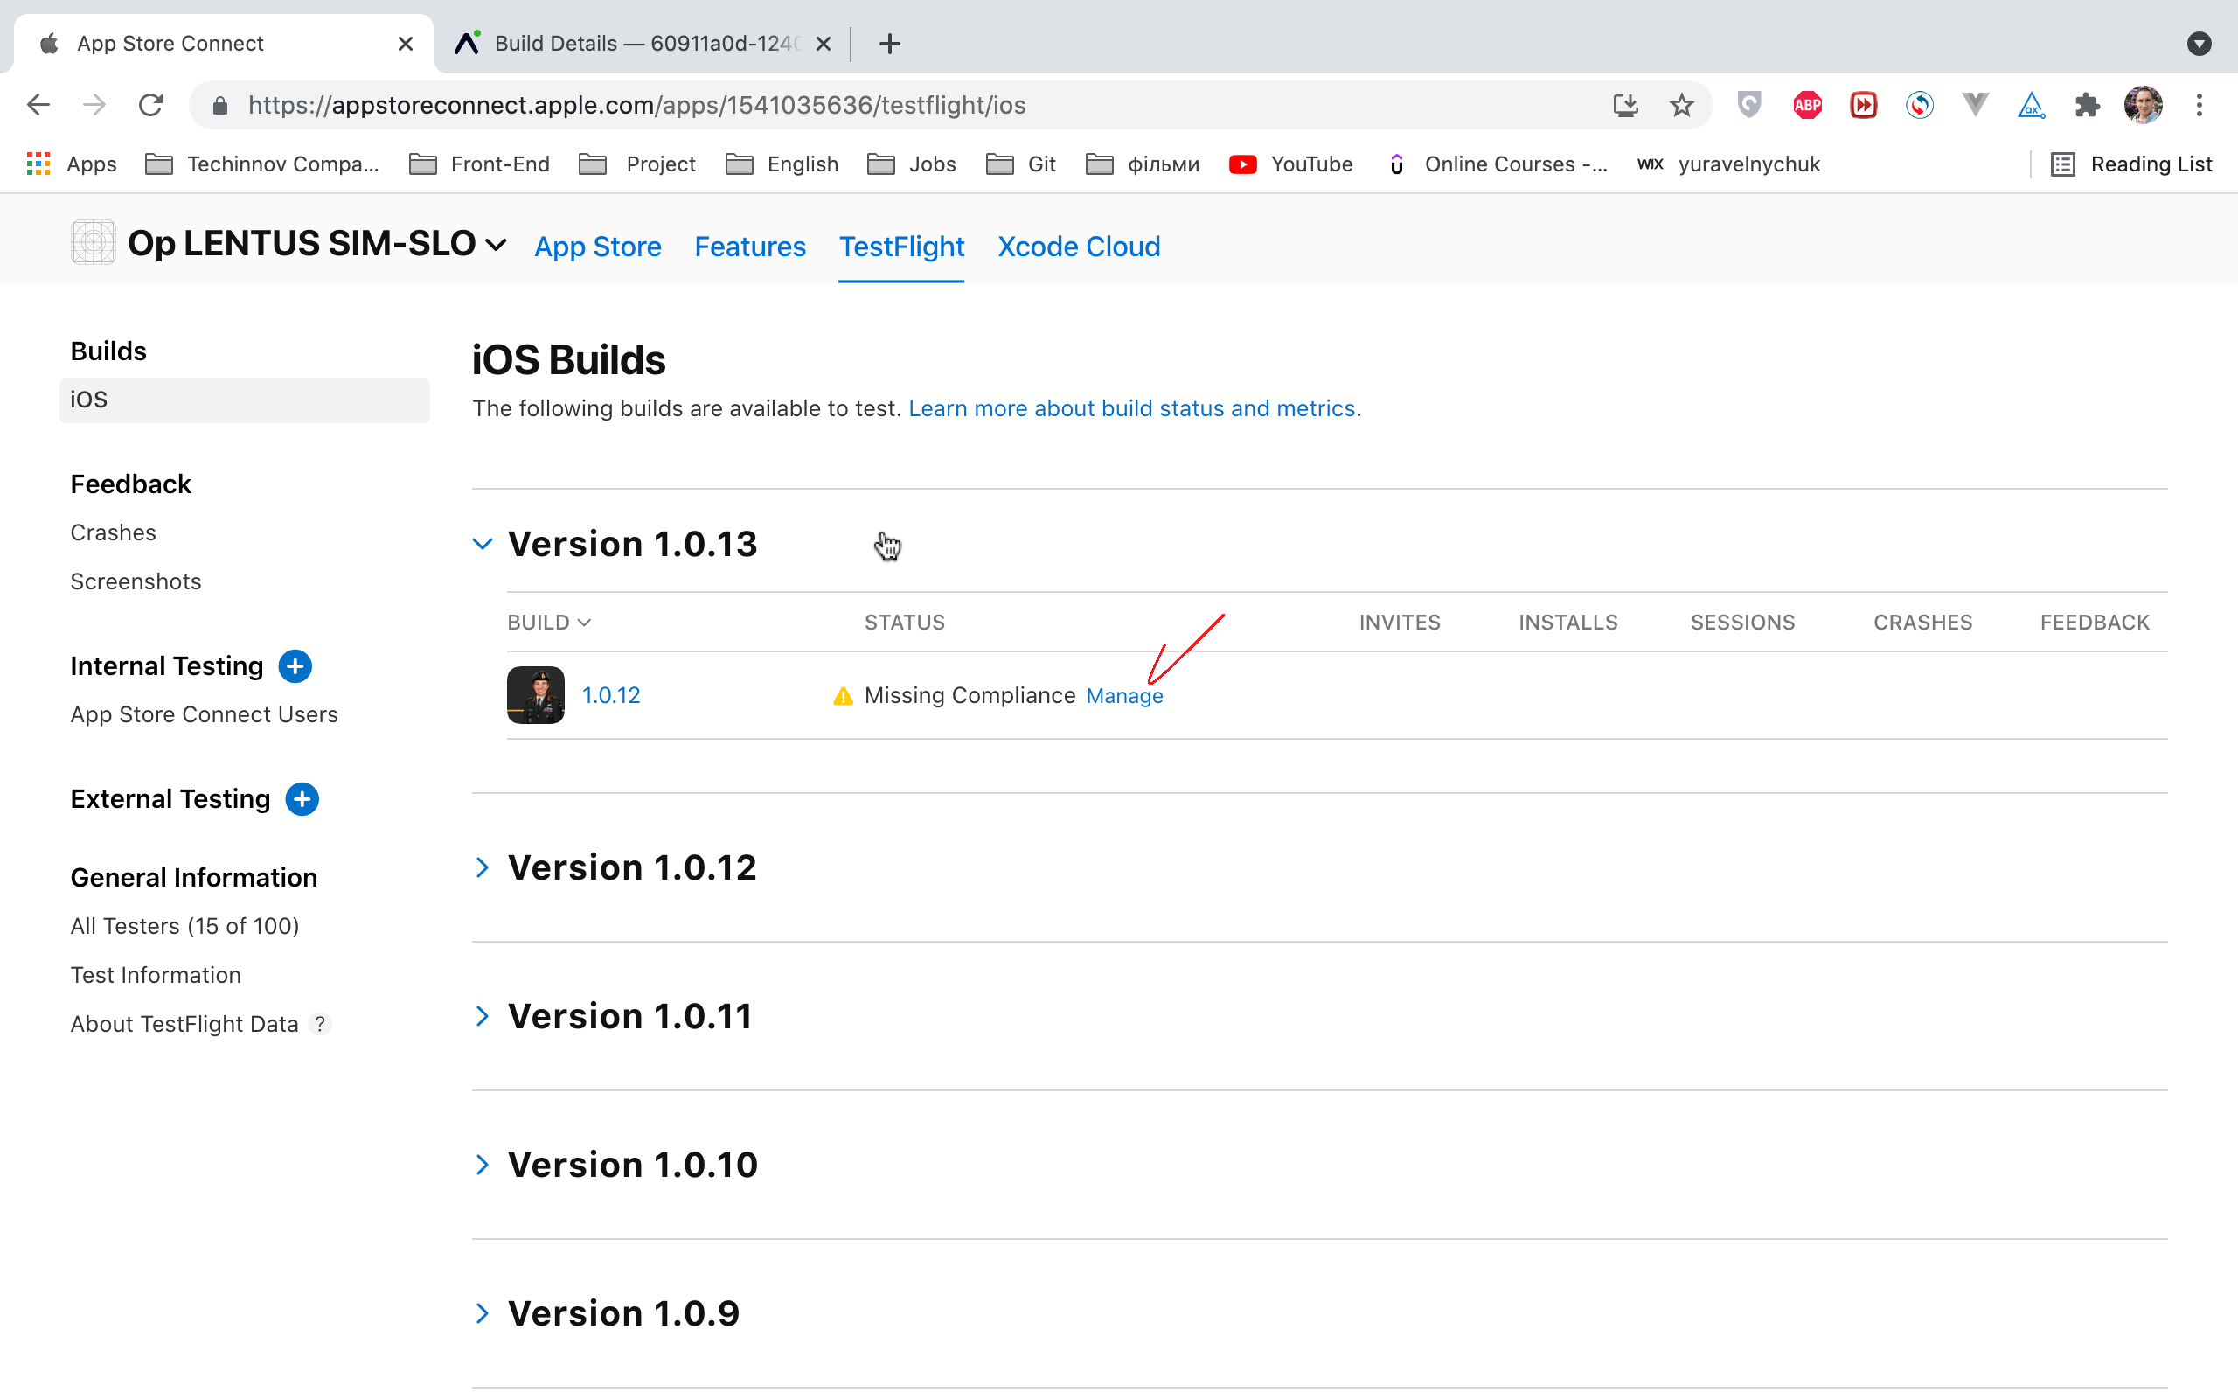Open the Chrome profile avatar

(2143, 105)
